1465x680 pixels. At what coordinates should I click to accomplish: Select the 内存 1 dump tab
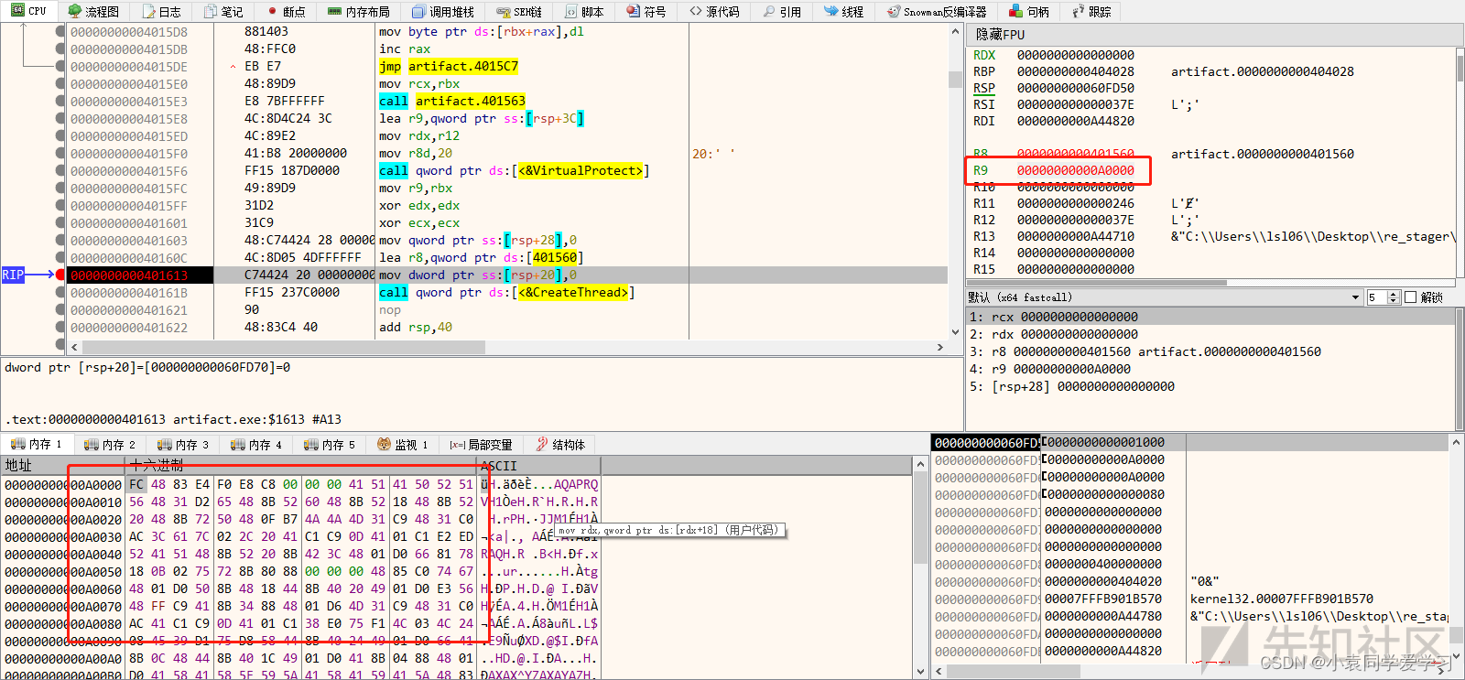[x=37, y=444]
